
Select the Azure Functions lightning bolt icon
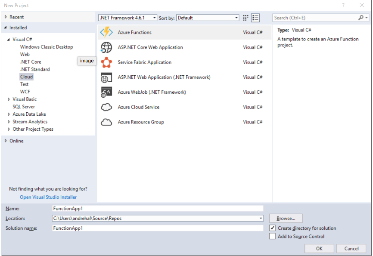[106, 32]
